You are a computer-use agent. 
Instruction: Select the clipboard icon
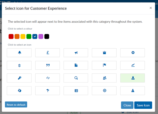pyautogui.click(x=104, y=53)
